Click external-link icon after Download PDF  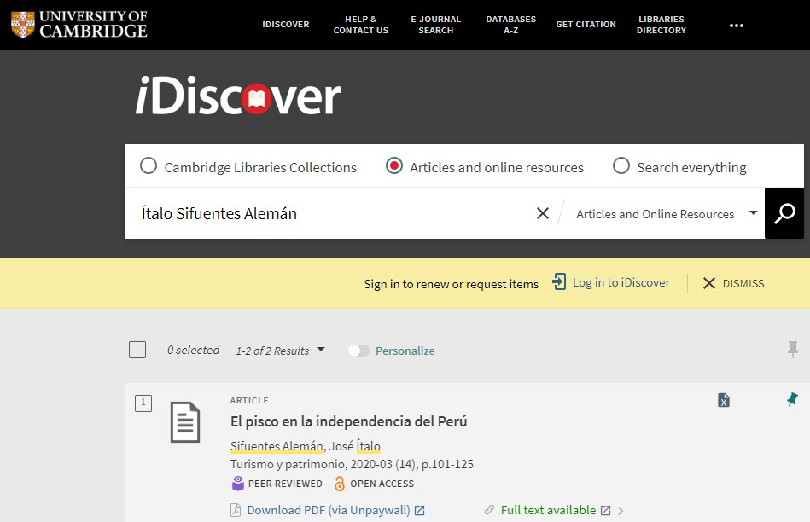pos(420,511)
